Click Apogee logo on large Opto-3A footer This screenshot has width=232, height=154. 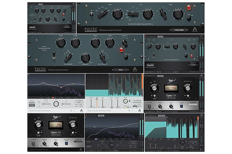(x=81, y=149)
